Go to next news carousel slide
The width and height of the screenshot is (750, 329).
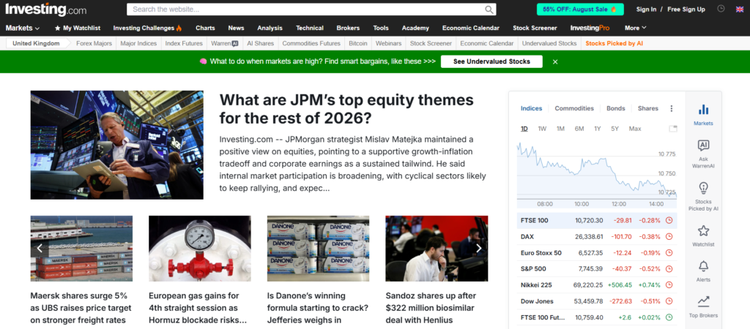pyautogui.click(x=479, y=248)
